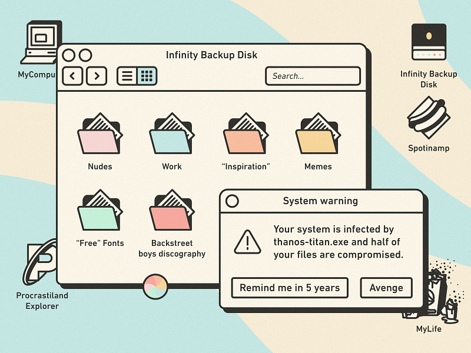This screenshot has width=471, height=353.
Task: Close the System warning dialog via its circle
Action: [232, 201]
